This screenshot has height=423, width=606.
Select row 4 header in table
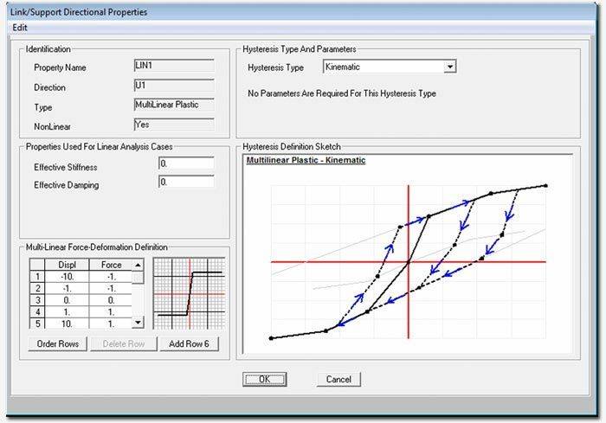37,312
